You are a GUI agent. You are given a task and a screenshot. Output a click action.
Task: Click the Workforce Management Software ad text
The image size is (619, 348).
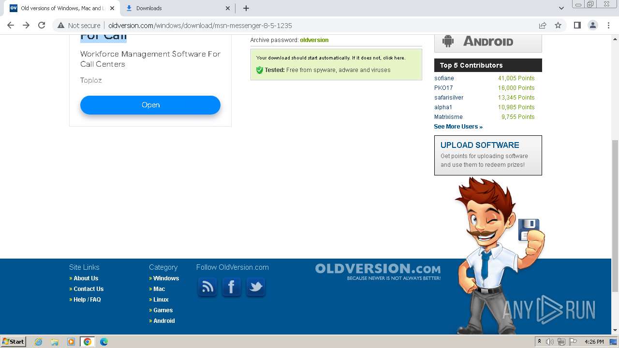pyautogui.click(x=150, y=59)
